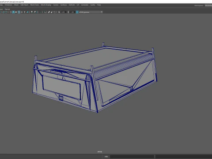Toggle X-Ray Joints icon
Image resolution: width=212 pixels, height=159 pixels.
54,12
